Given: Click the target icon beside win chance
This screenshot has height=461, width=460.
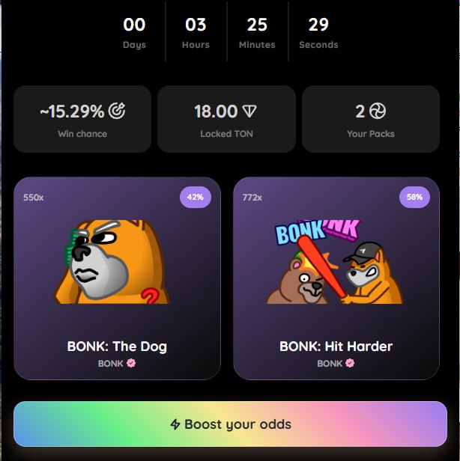Looking at the screenshot, I should click(117, 111).
